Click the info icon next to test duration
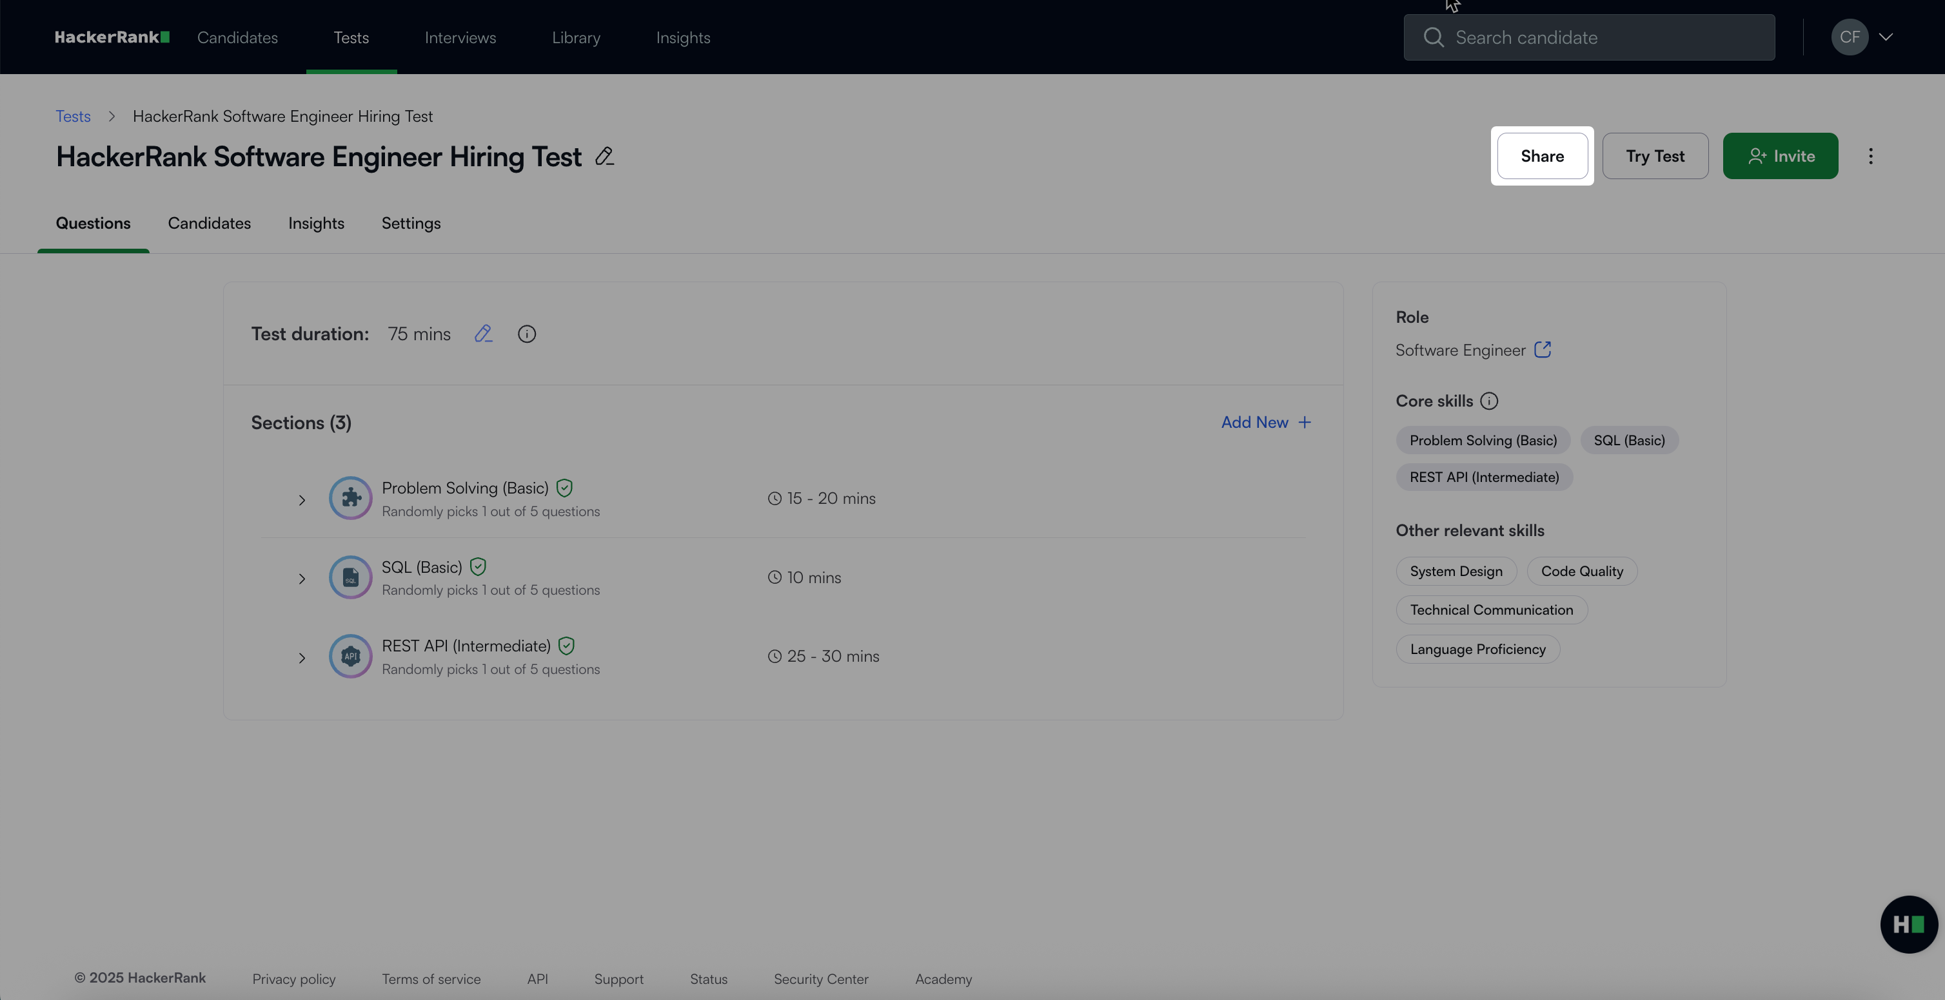This screenshot has width=1945, height=1000. (x=526, y=333)
